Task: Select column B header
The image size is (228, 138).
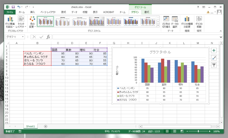Action: click(x=37, y=43)
